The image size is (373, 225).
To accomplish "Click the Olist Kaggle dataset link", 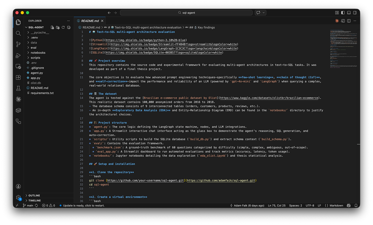I will click(x=269, y=98).
